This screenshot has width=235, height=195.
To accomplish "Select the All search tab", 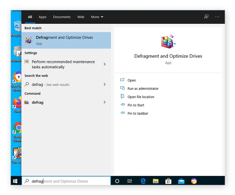I will (30, 17).
